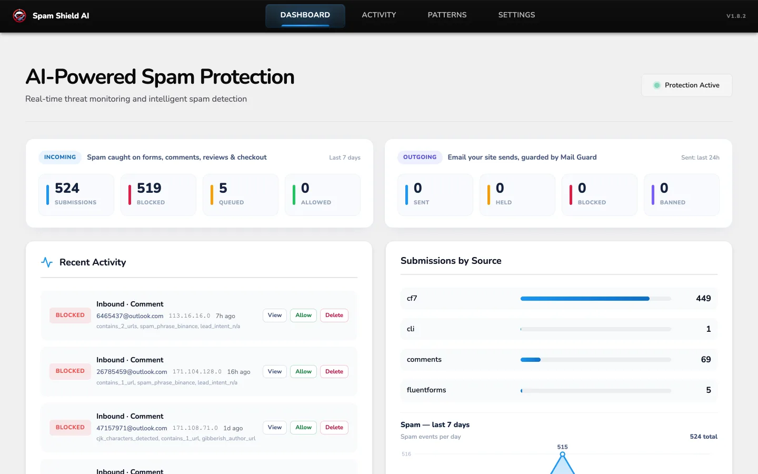This screenshot has height=474, width=758.
Task: Allow the comment from 26785459@outlook.com
Action: coord(304,372)
